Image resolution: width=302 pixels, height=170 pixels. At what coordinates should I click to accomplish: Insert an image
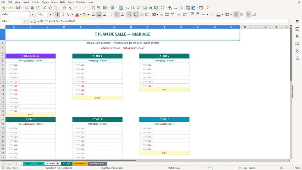(145, 8)
